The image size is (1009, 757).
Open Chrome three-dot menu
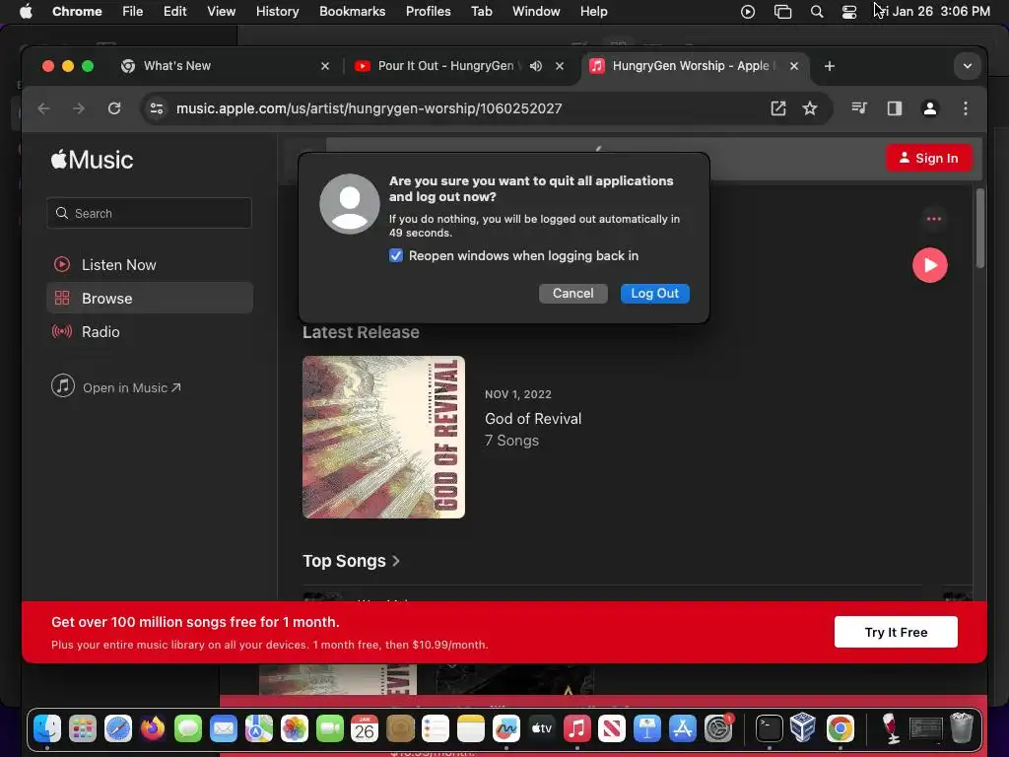(x=966, y=108)
